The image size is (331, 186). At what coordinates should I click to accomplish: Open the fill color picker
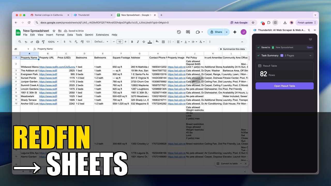[157, 42]
